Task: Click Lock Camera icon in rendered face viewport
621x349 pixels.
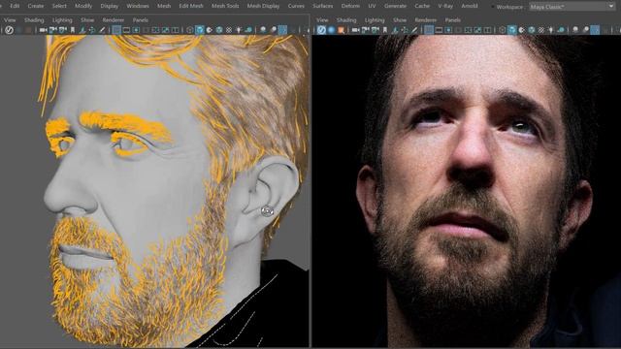Action: (365, 30)
